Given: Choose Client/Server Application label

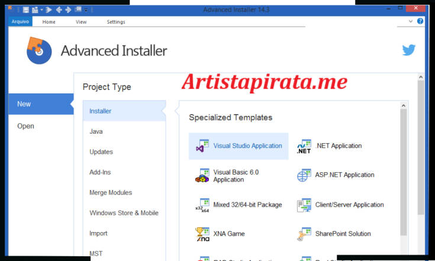Looking at the screenshot, I should coord(349,205).
